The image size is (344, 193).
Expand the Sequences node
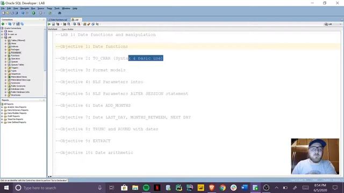coord(5,74)
